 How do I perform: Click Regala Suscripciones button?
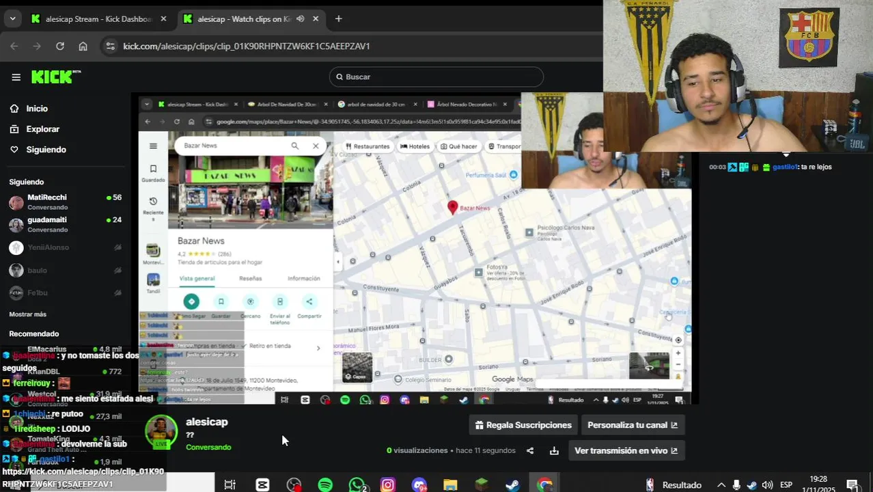pyautogui.click(x=523, y=425)
